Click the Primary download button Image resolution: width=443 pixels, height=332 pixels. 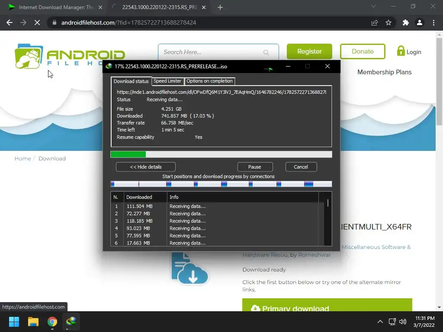[327, 305]
